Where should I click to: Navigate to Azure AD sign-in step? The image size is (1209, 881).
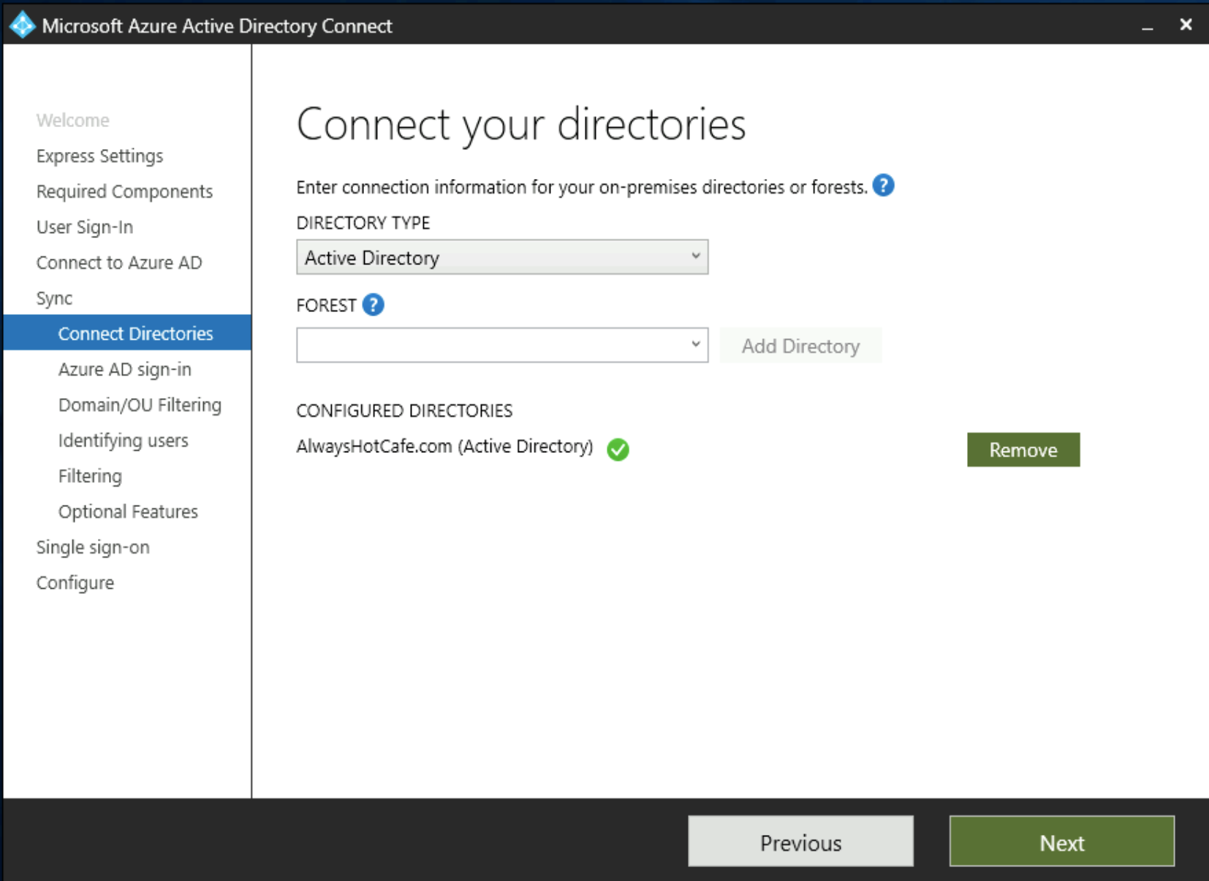pyautogui.click(x=124, y=369)
